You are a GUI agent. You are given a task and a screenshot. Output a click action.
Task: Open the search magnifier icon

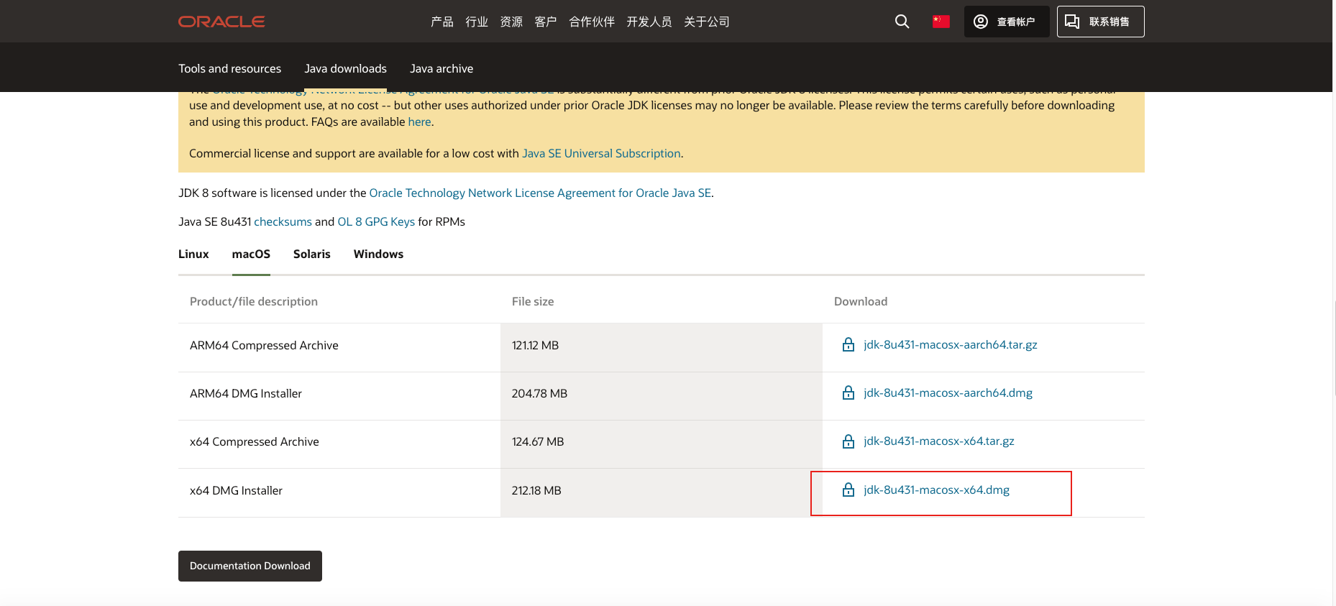click(902, 22)
